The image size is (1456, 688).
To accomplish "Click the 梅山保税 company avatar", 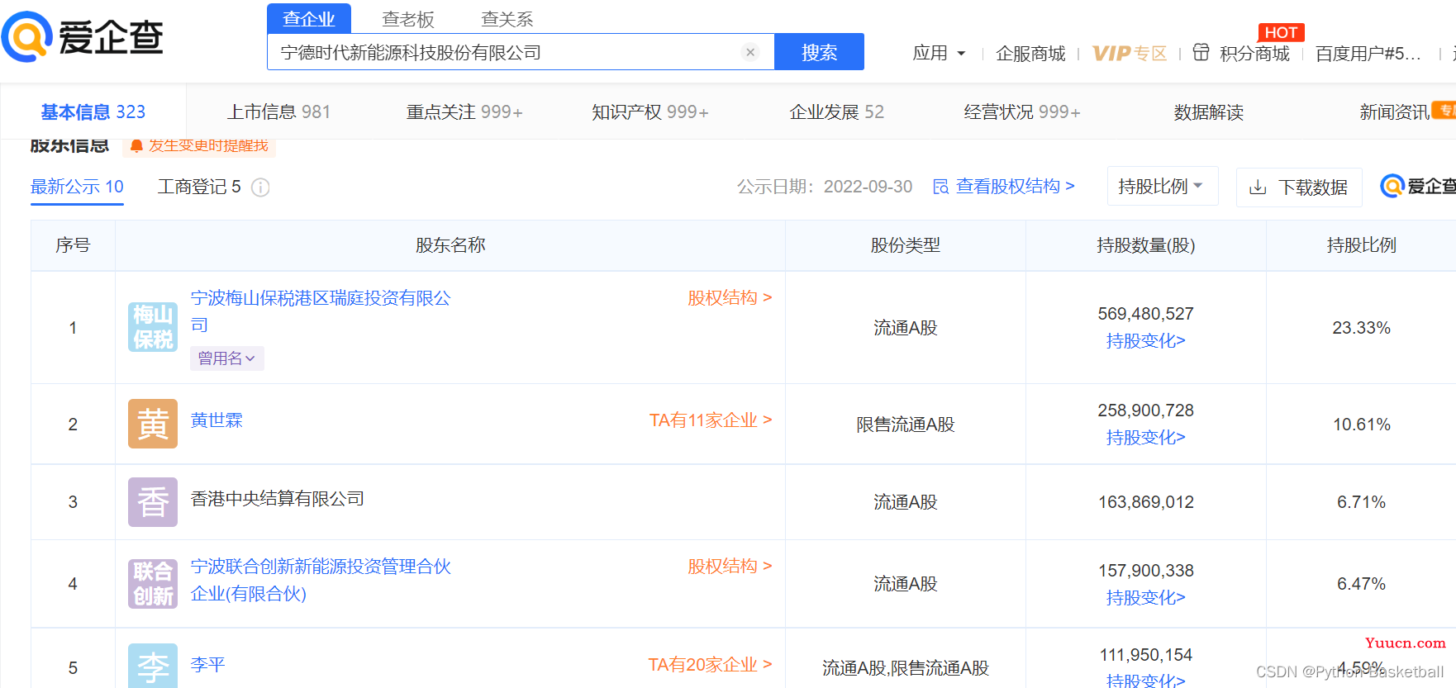I will 153,327.
